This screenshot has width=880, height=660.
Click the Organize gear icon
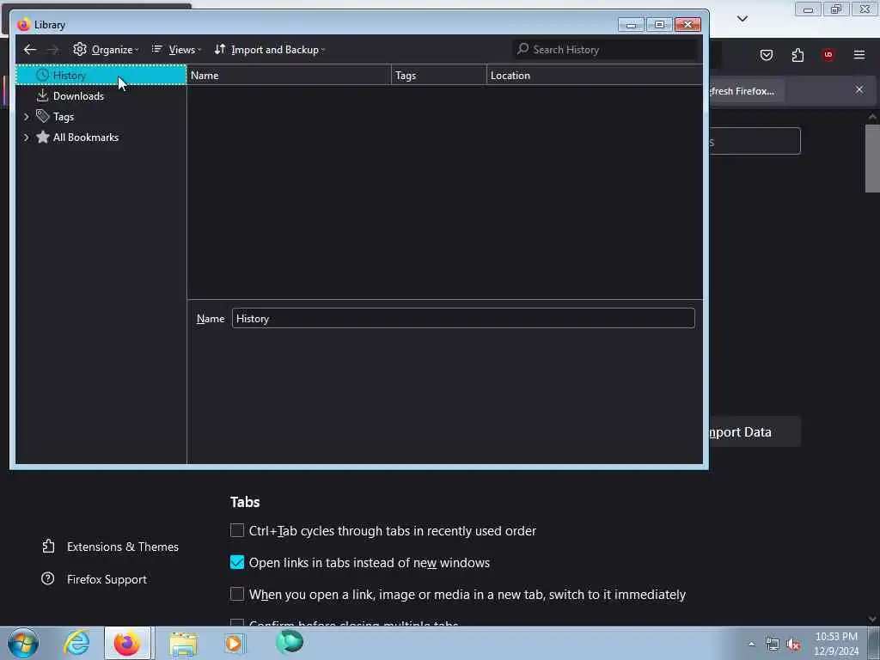pos(80,49)
